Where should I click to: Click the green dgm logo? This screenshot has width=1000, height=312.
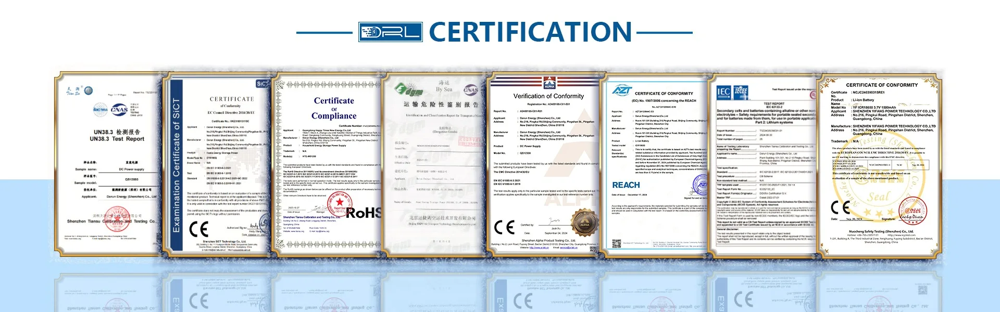tap(408, 90)
